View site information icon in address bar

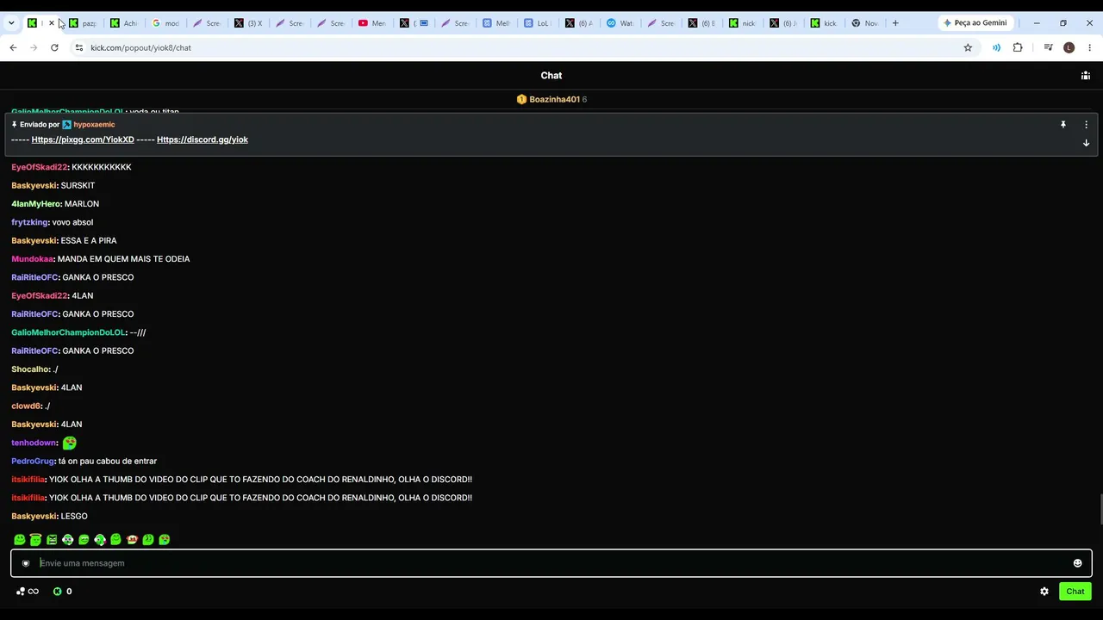(x=79, y=47)
